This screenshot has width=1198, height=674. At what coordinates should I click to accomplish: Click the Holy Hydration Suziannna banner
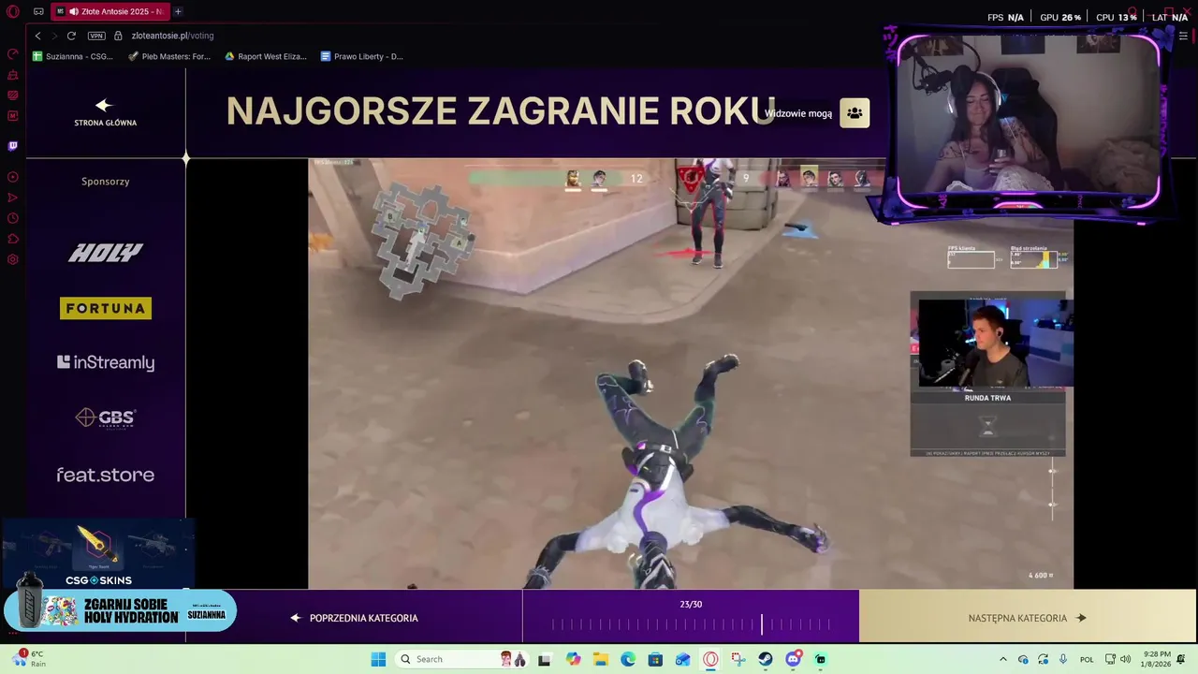pyautogui.click(x=120, y=611)
